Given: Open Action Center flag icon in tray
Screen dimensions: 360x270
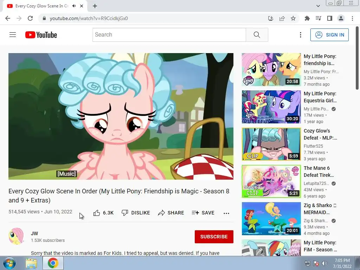Looking at the screenshot, I should 316,263.
